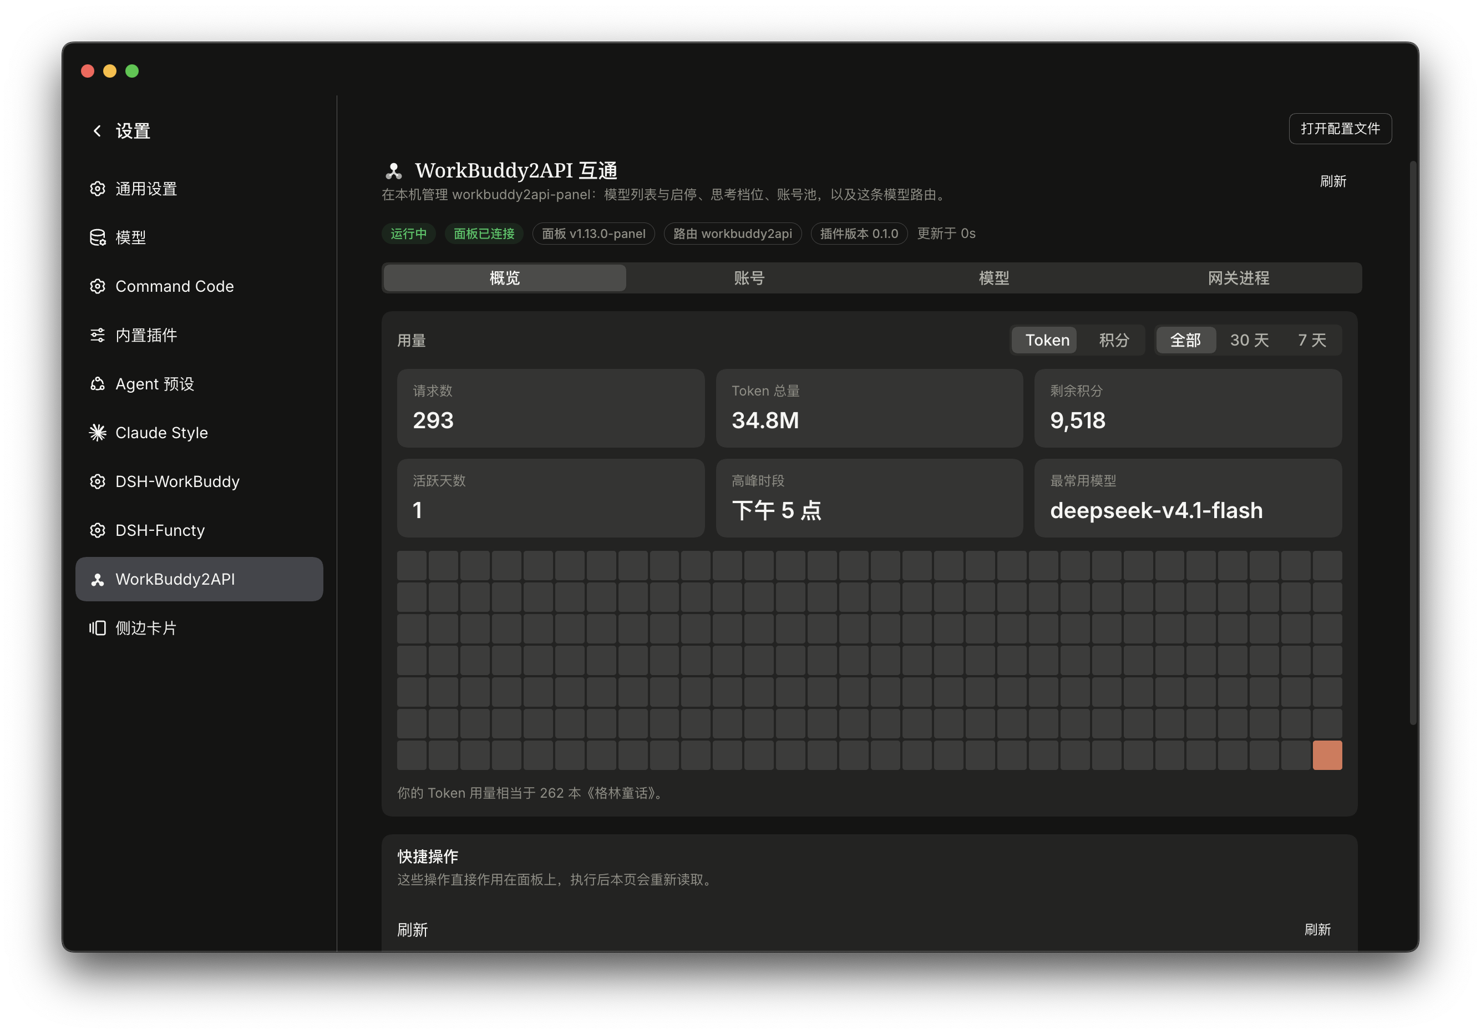Click the 面板 v1.13.0-panel badge
This screenshot has width=1481, height=1034.
coord(594,234)
